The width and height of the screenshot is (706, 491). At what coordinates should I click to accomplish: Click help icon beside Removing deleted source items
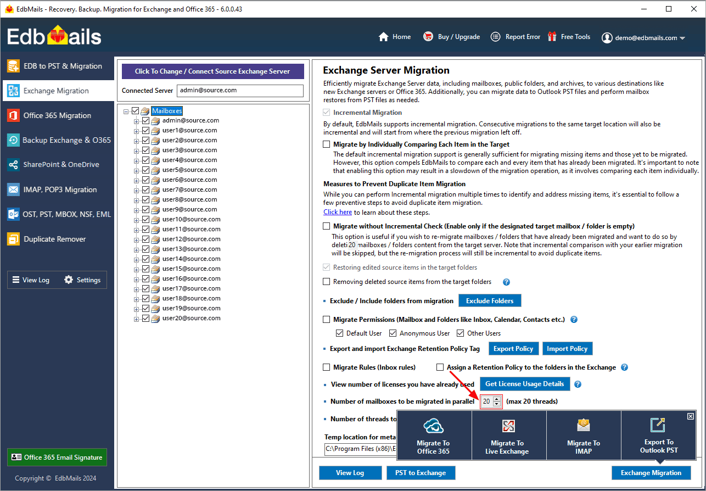click(x=506, y=282)
